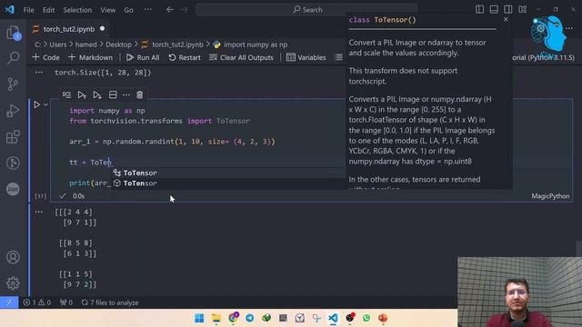Click Run All in notebook toolbar
The image size is (582, 327).
[x=143, y=57]
